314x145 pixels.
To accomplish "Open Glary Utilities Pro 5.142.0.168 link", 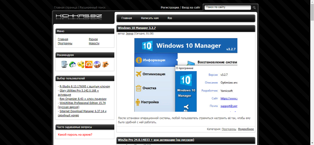I will point(78,93).
